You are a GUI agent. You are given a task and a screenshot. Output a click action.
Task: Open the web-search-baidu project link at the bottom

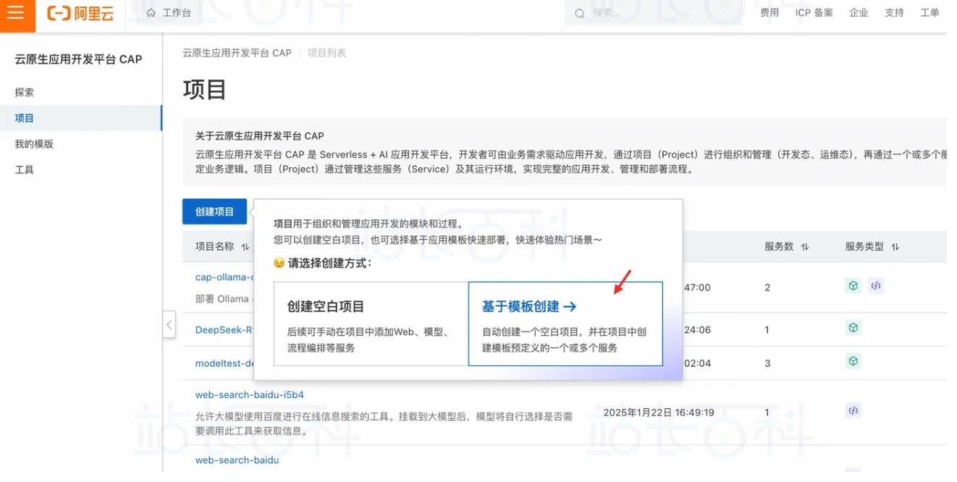point(237,460)
